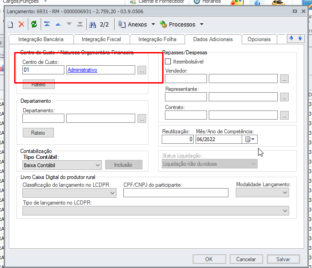Screen dimensions: 312x268
Task: Open Cliente e Fornecedor in background window
Action: tap(157, 1)
